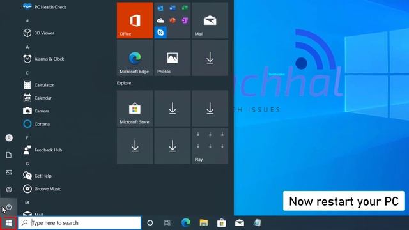Open Skype tile in Office group
Screen dimensions: 409x230
pos(160,33)
